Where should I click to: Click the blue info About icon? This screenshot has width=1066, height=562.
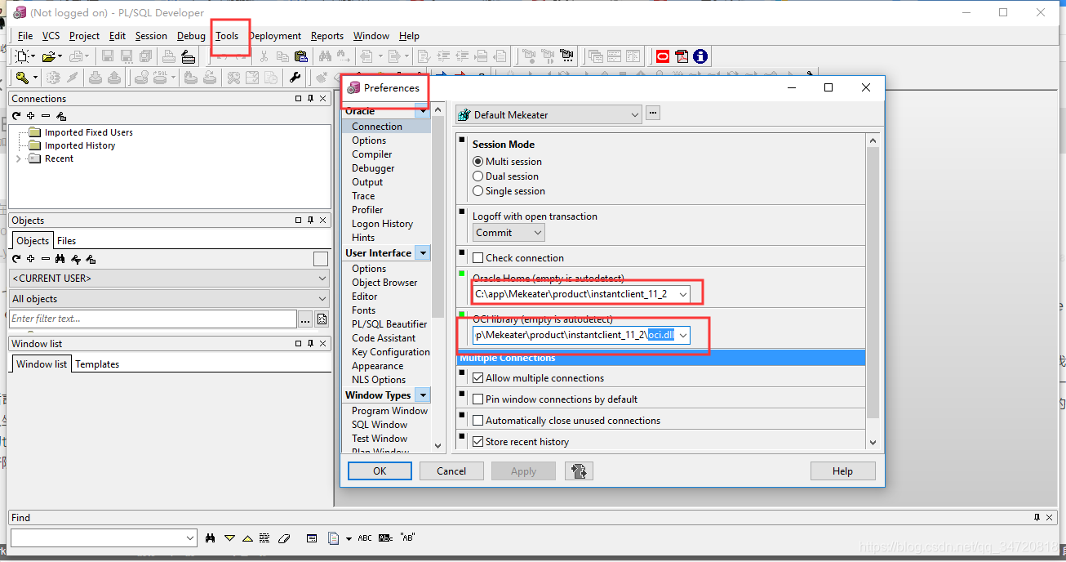pos(700,56)
